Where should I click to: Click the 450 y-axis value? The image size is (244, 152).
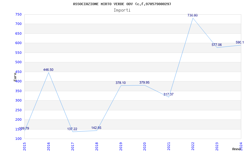click(x=18, y=72)
